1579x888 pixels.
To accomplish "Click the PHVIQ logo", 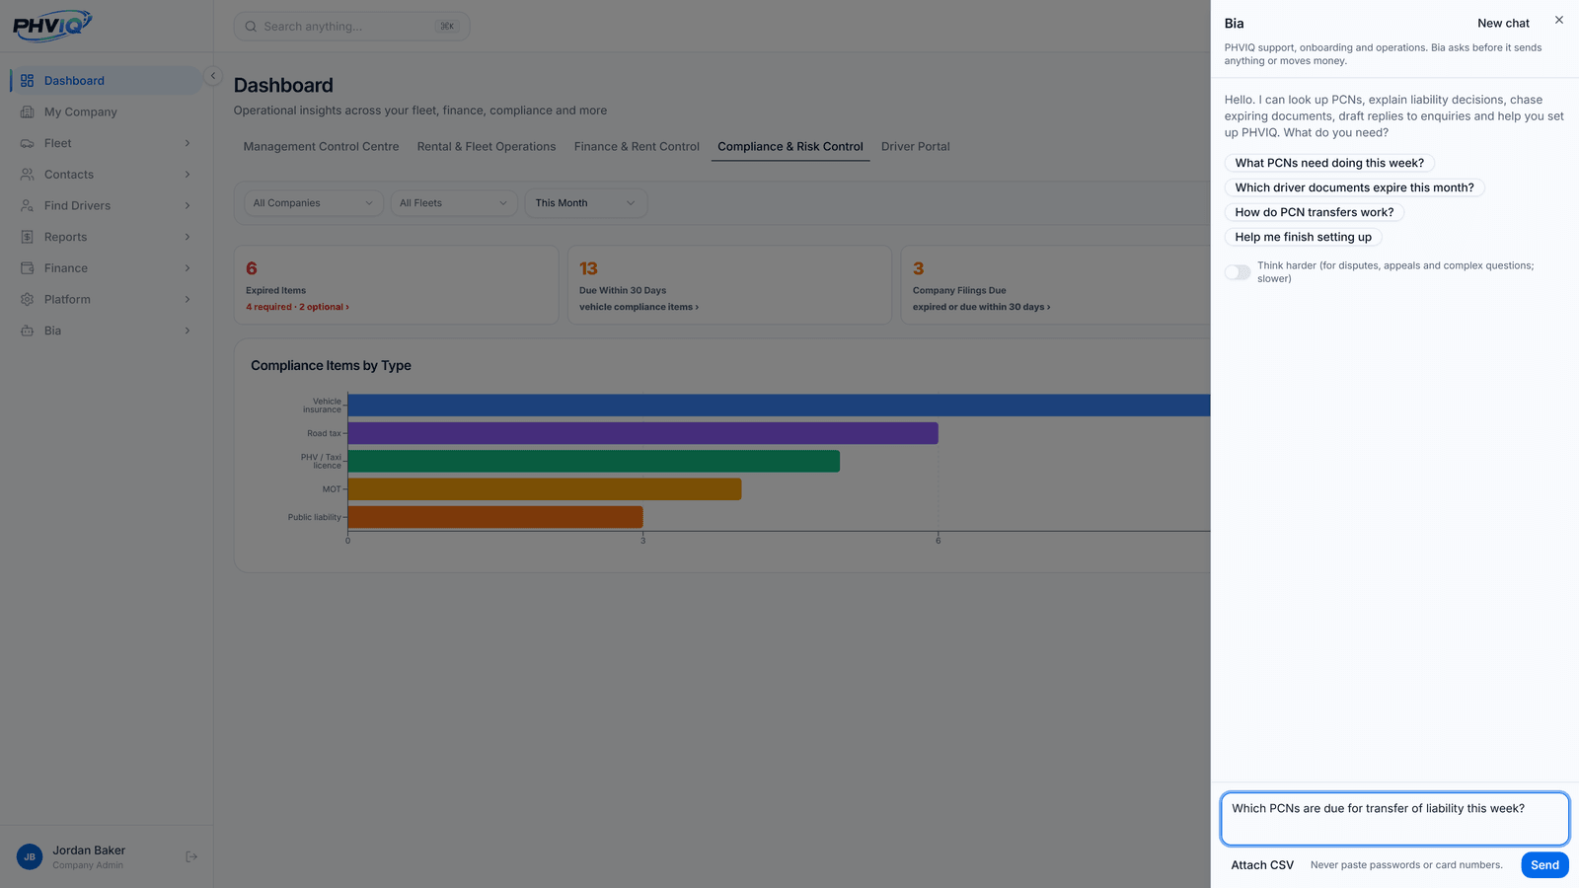I will pos(52,26).
